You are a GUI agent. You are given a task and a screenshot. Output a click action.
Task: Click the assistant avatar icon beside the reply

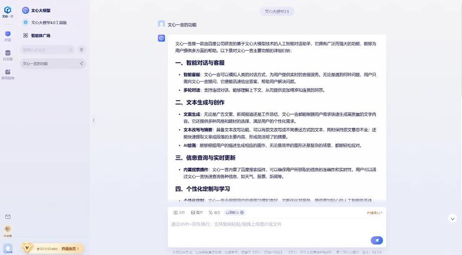(x=161, y=38)
